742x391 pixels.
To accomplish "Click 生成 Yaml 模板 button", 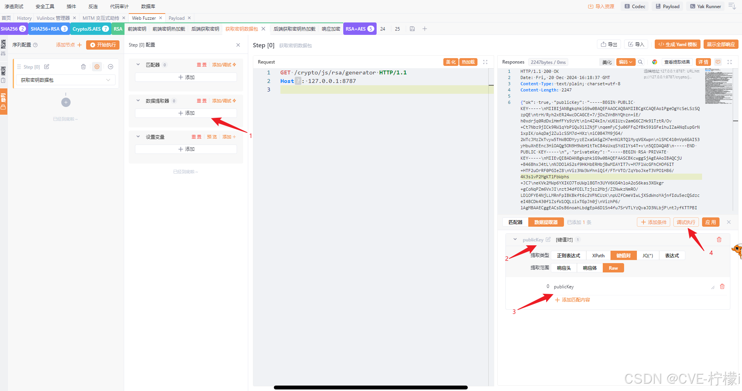I will [x=677, y=44].
